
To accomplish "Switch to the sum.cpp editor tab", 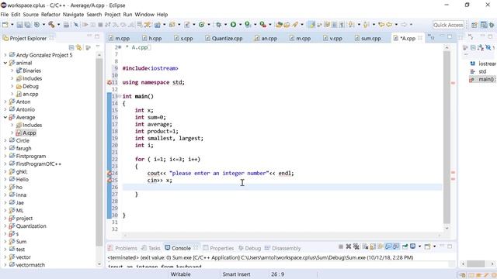I will pos(368,38).
